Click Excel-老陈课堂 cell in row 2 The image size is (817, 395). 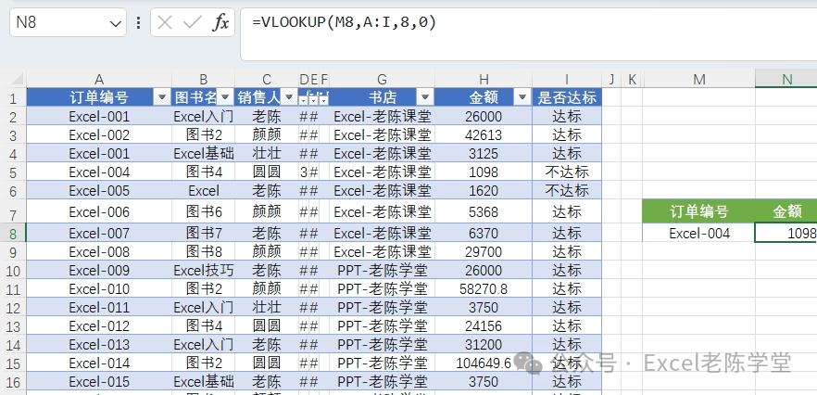tap(382, 116)
